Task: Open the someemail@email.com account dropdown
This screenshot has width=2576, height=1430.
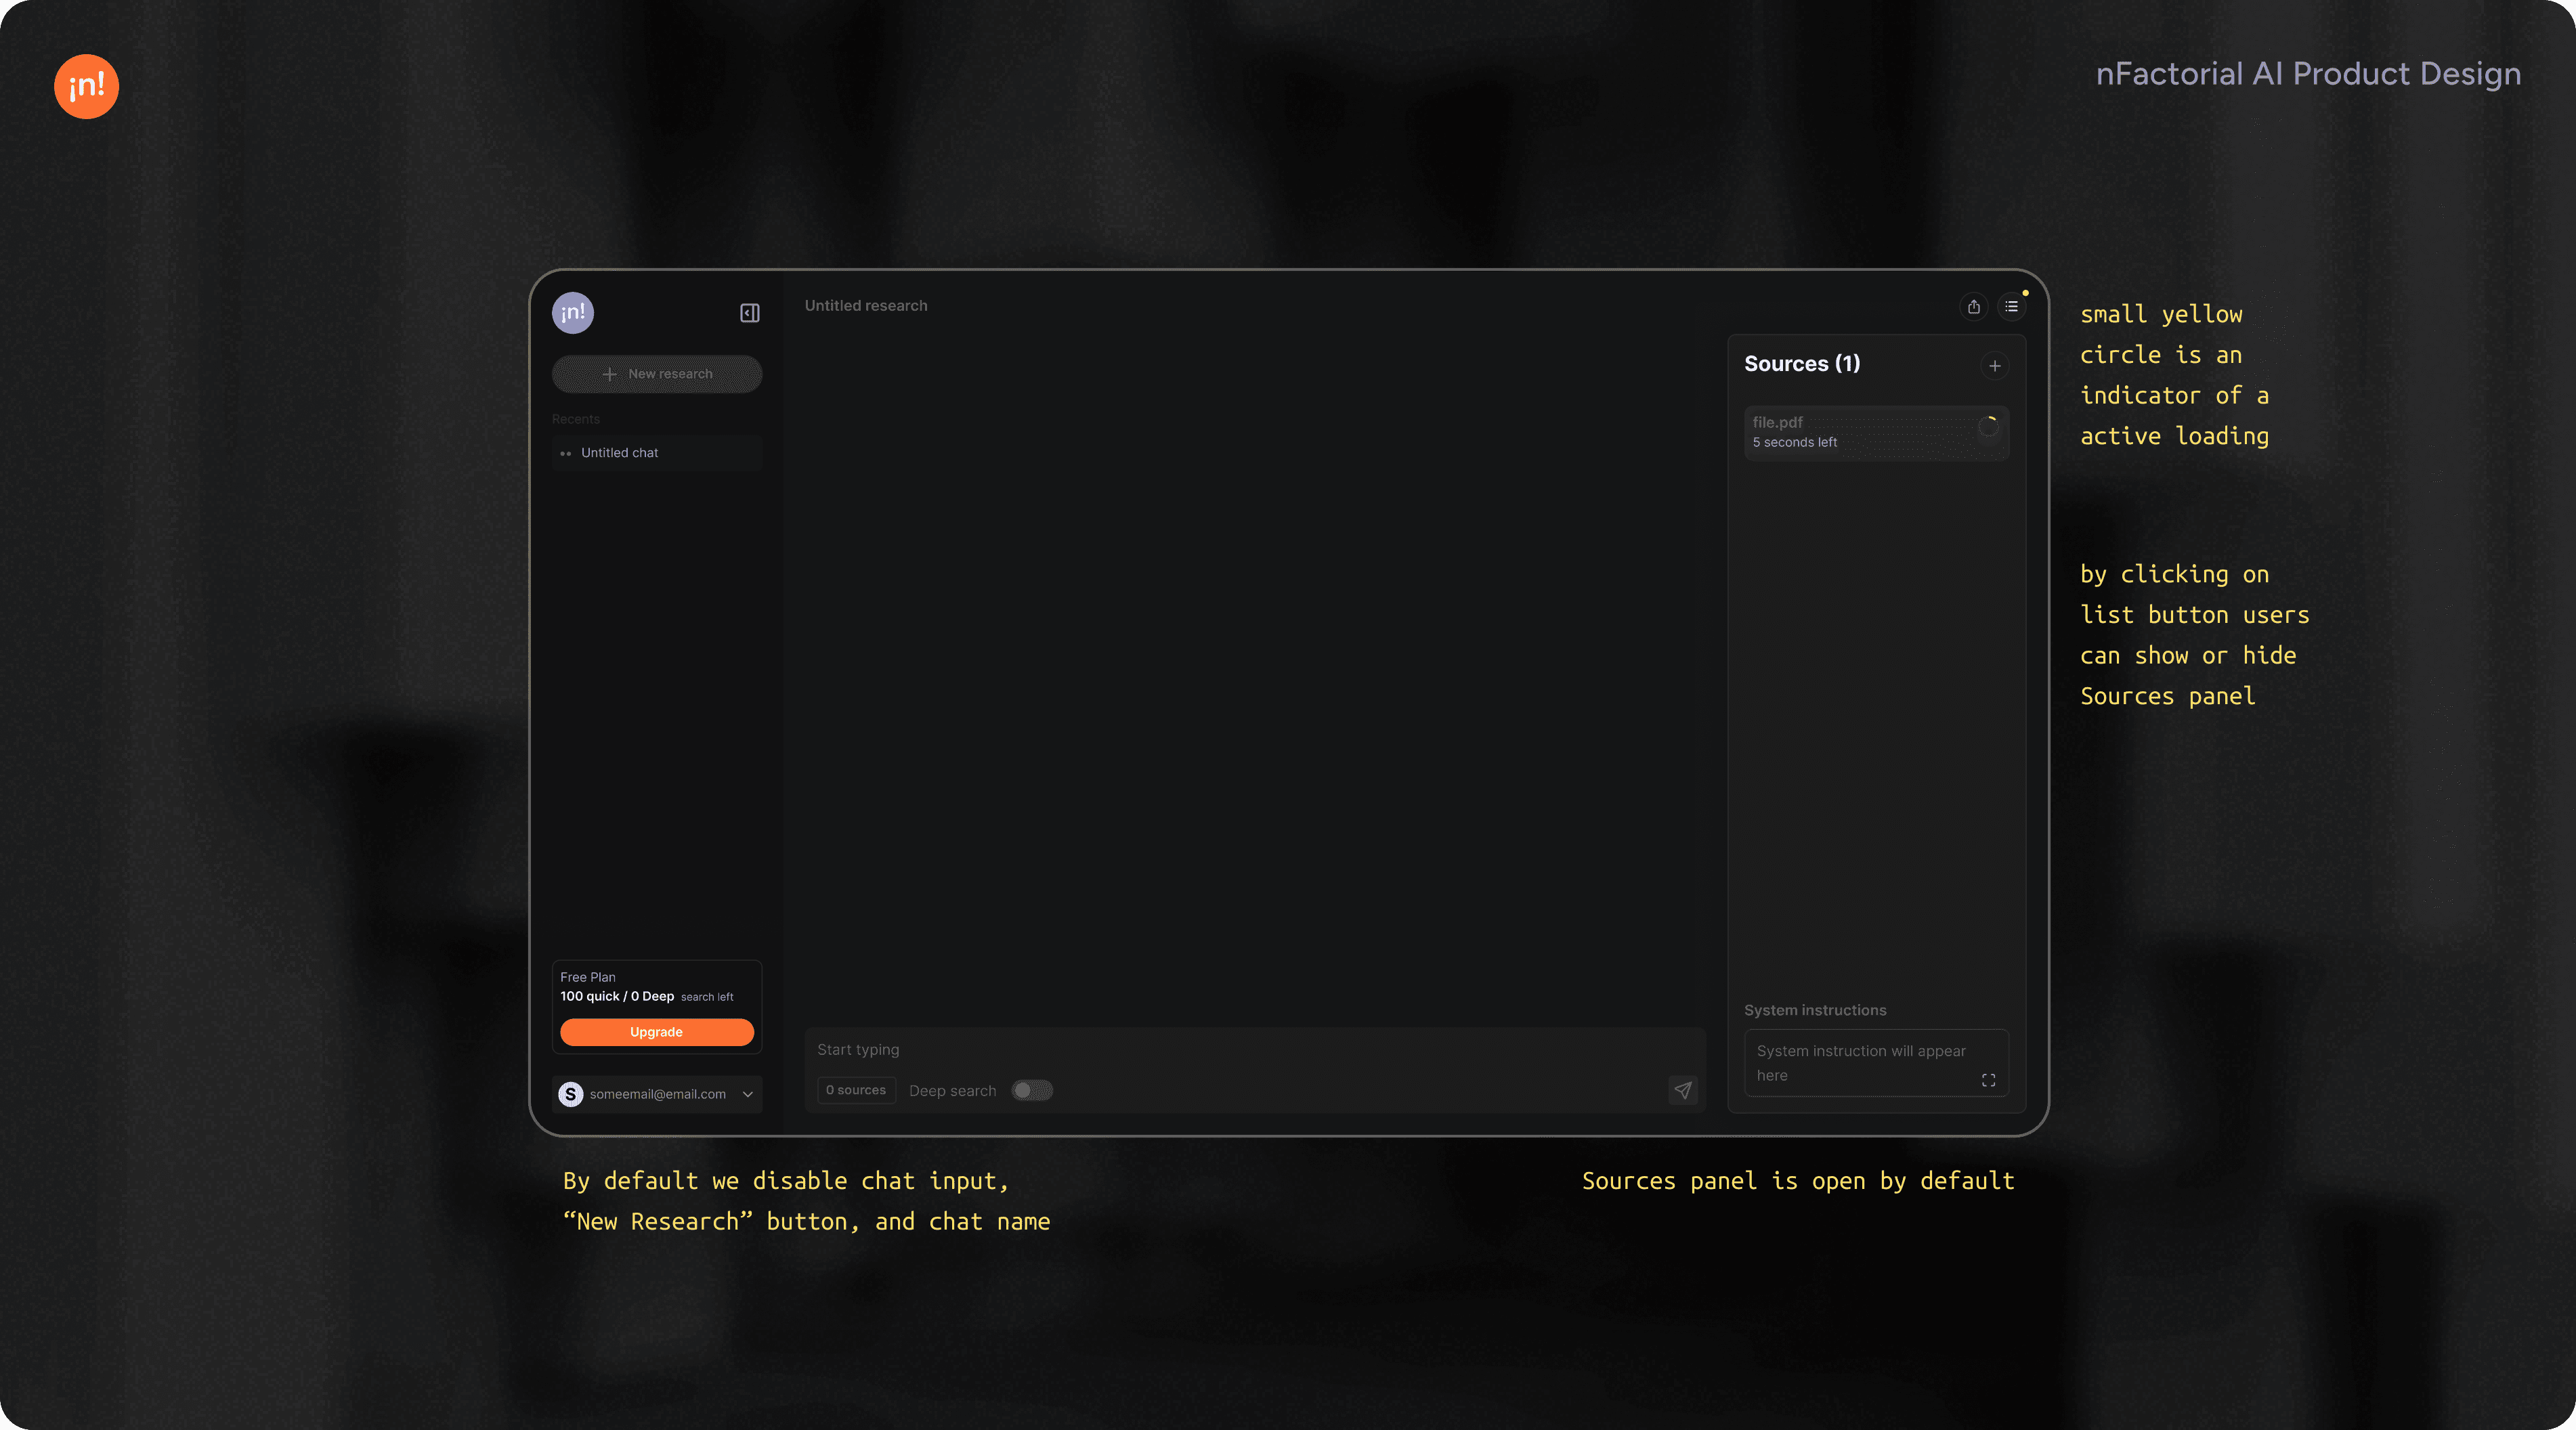Action: (657, 1094)
